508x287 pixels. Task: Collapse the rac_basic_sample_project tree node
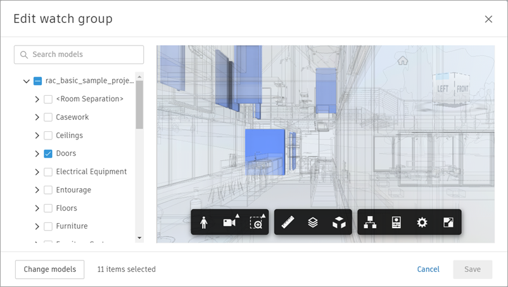click(x=27, y=81)
